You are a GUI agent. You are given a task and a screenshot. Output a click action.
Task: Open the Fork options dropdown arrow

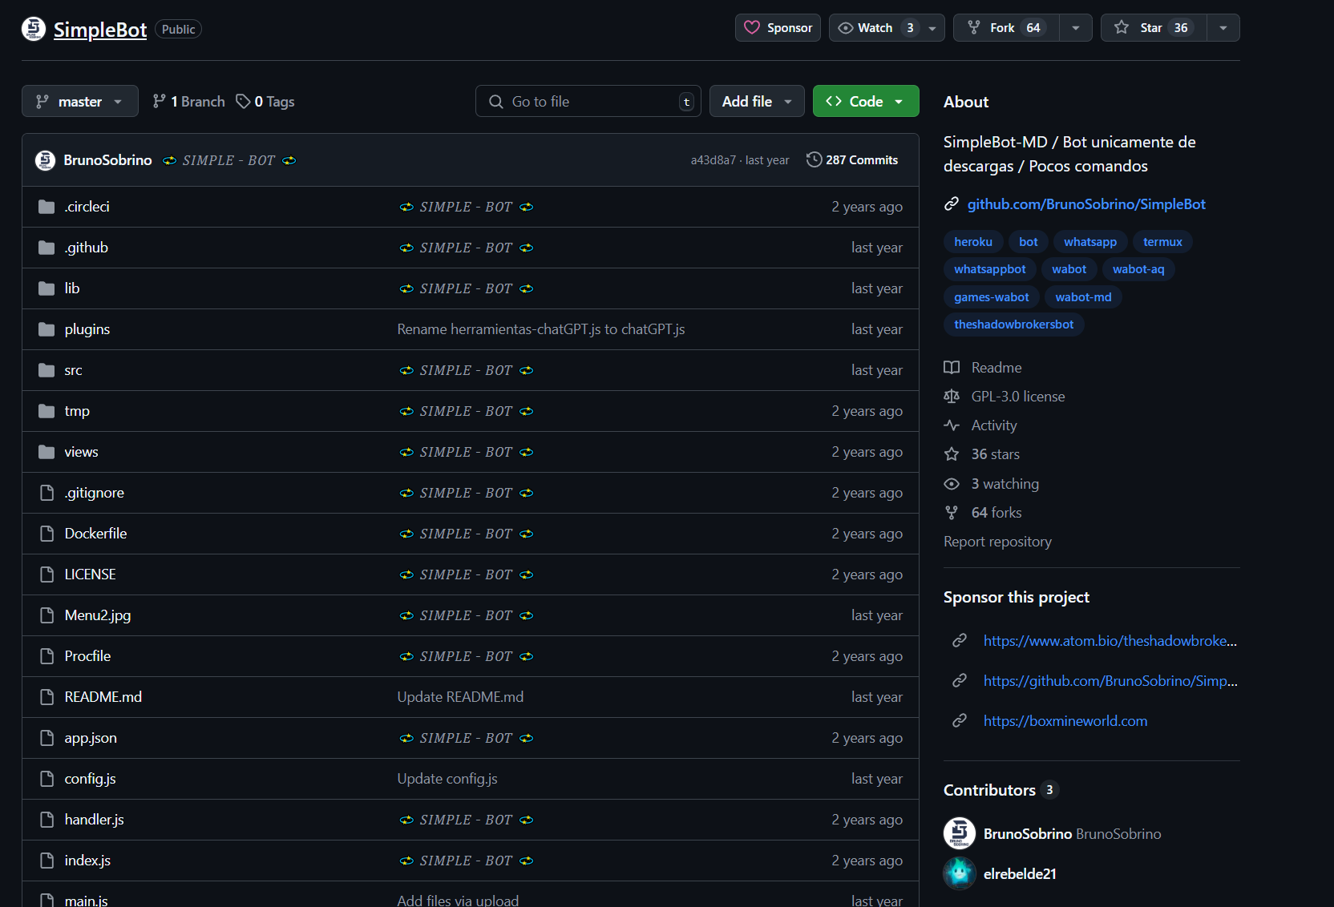click(x=1076, y=28)
